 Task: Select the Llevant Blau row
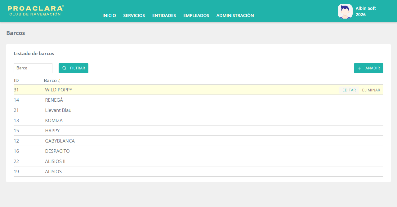coord(198,110)
